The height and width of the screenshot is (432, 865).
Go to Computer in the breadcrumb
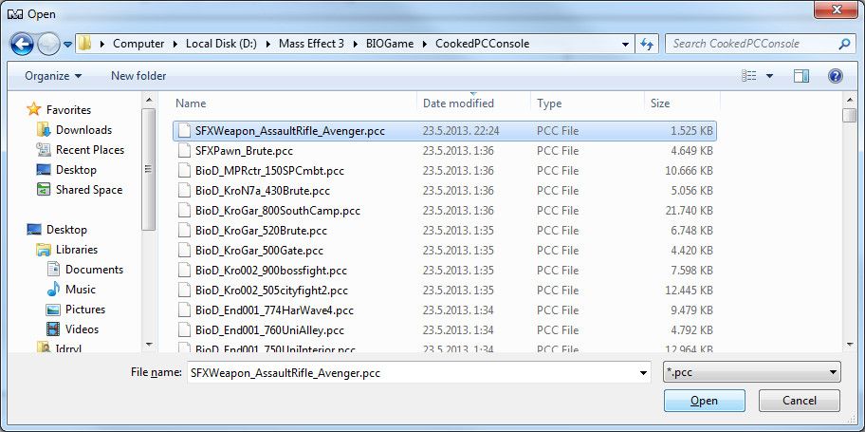click(x=138, y=44)
